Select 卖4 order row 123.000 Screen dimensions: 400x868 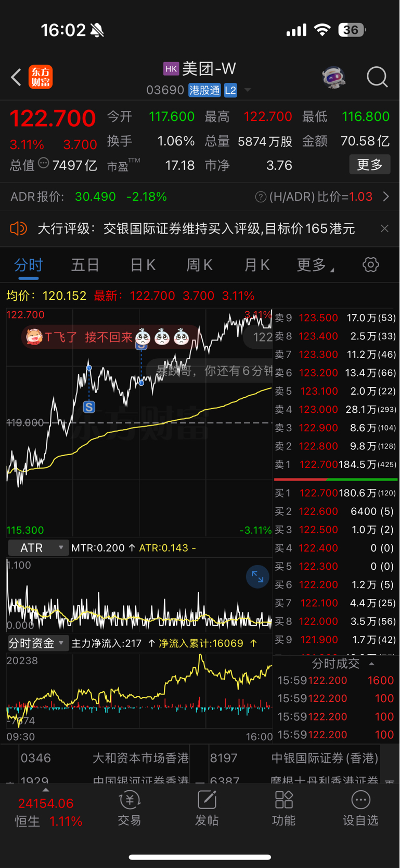336,409
